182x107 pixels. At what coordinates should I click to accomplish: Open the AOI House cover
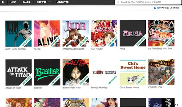104,34
